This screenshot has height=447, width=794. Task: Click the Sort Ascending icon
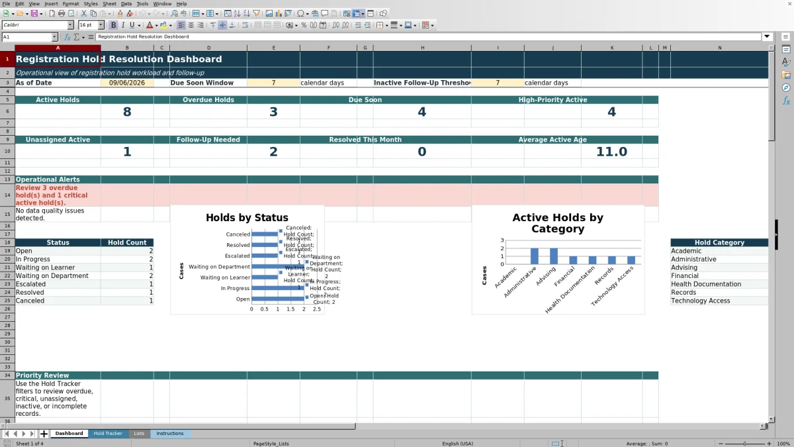click(x=237, y=13)
